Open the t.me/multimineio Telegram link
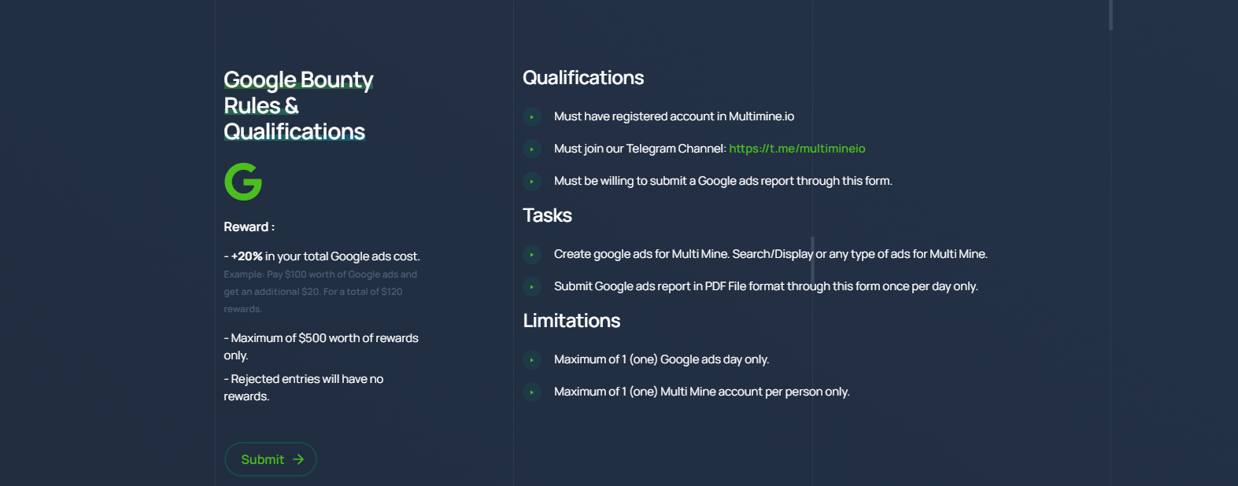Screen dimensions: 1238x486 tap(796, 149)
